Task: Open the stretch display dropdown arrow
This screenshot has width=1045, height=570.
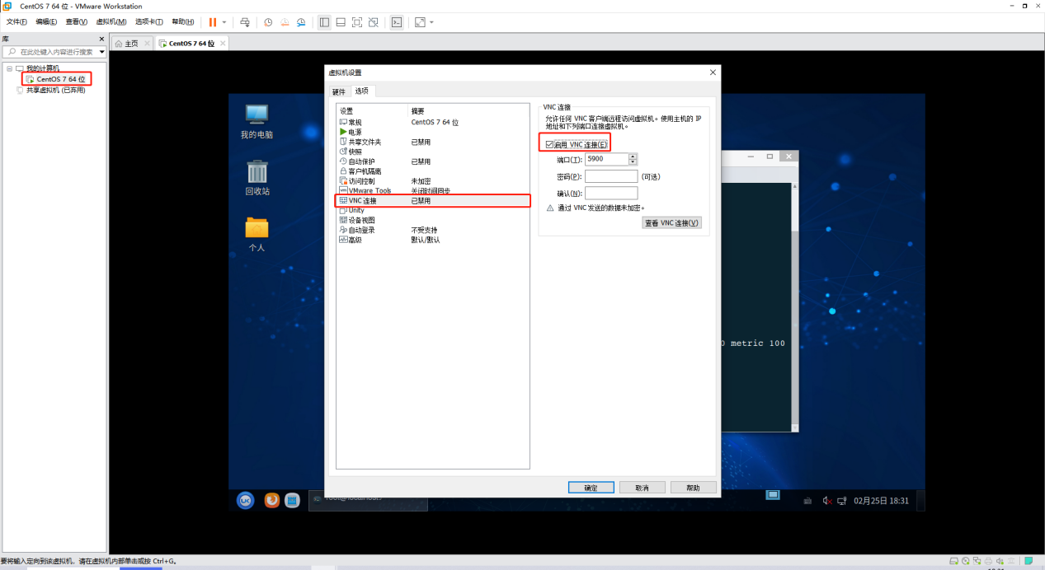Action: pos(431,22)
